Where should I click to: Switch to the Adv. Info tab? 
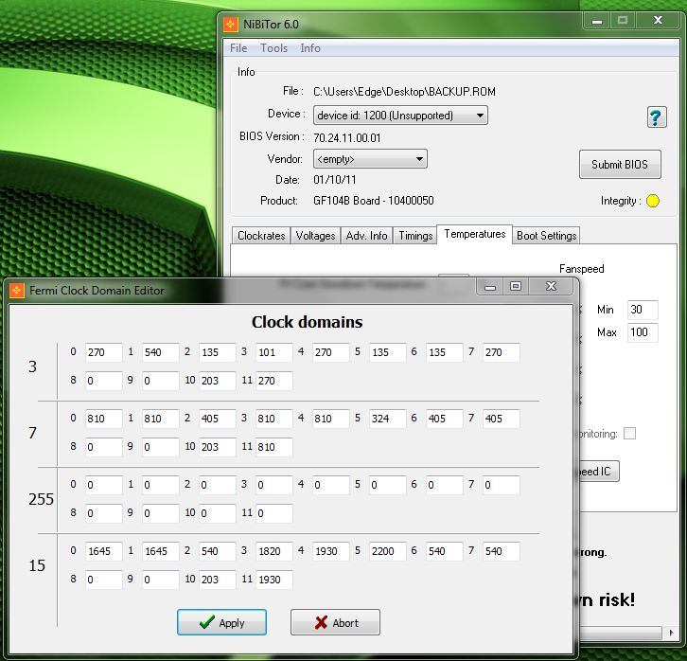(x=367, y=236)
